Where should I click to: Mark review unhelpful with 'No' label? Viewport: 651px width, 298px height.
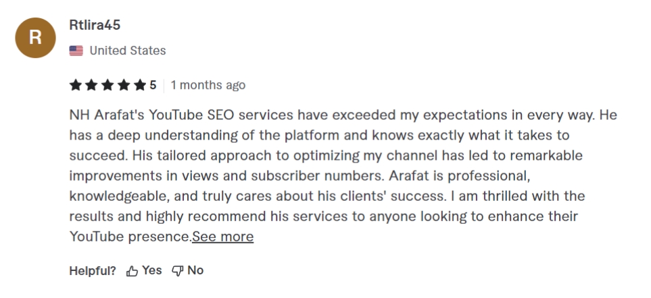click(x=195, y=270)
